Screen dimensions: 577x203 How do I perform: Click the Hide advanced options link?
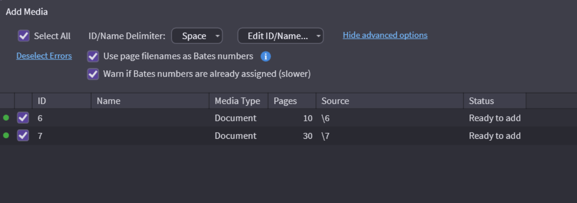385,35
